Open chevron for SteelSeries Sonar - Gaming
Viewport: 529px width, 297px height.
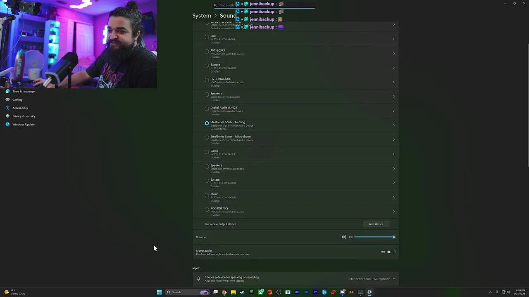pos(393,125)
